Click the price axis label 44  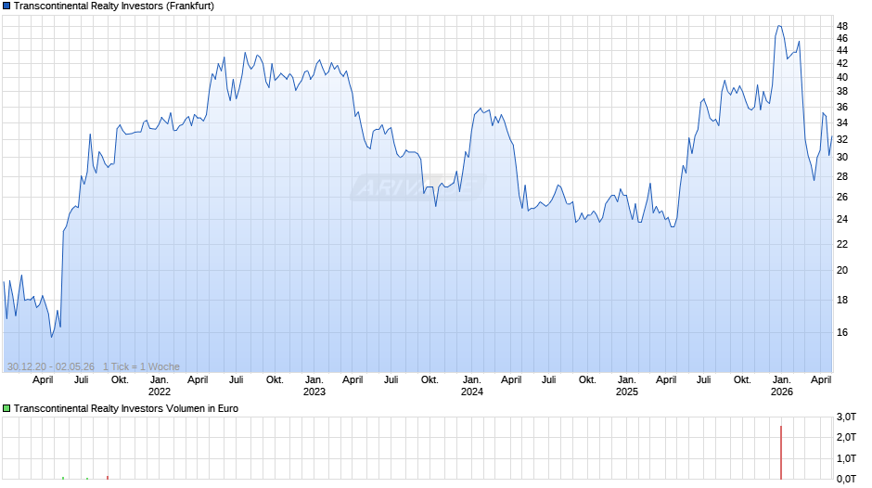coord(842,51)
